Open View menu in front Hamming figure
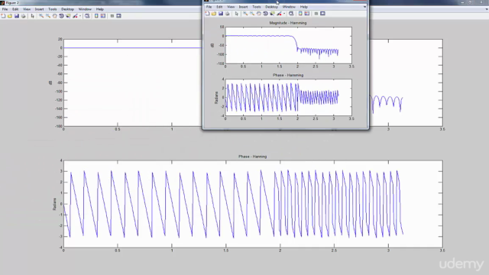489x275 pixels. 231,7
